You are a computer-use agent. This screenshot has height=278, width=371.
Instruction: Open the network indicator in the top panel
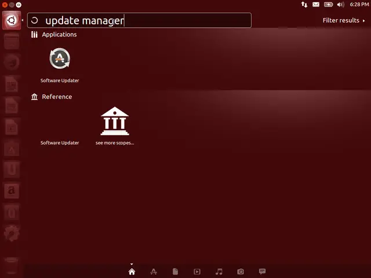click(x=304, y=5)
